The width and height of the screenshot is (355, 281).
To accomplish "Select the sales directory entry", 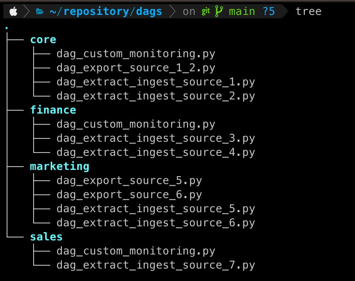I will pos(46,237).
